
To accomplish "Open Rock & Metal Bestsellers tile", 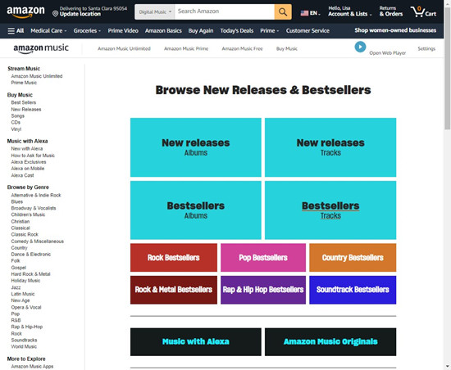I will [174, 290].
